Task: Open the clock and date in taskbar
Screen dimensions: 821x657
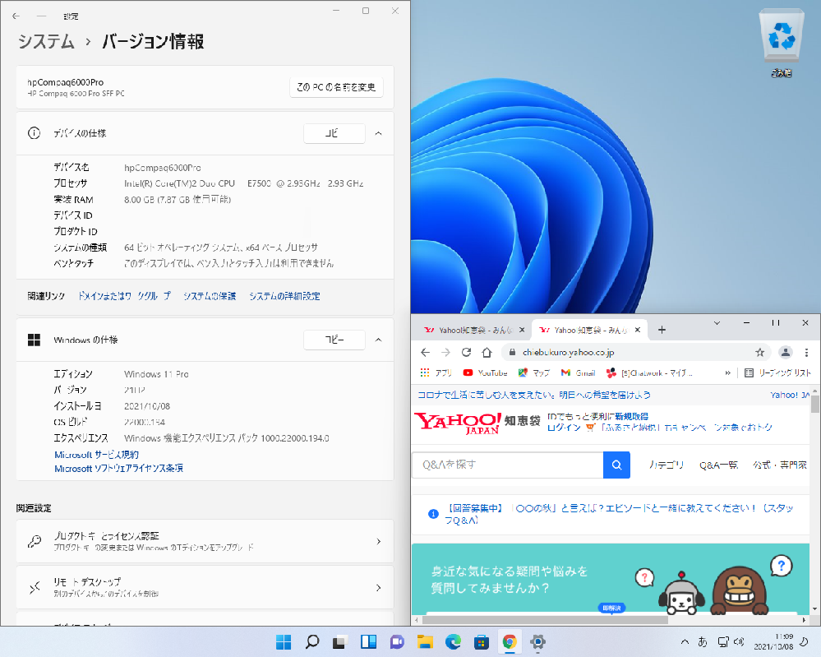Action: (773, 642)
